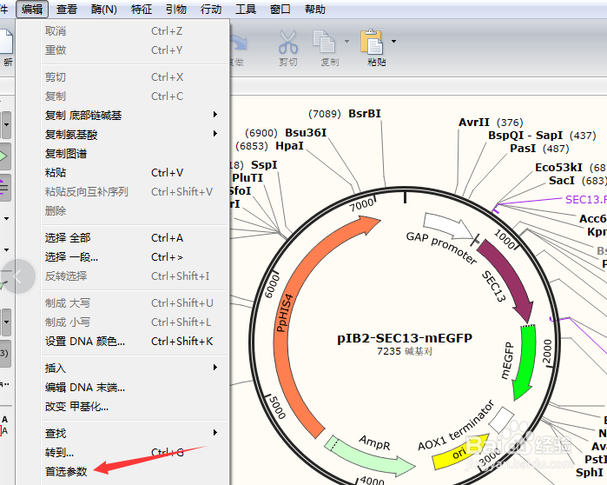The width and height of the screenshot is (607, 485).
Task: Open the top side-toolbar dropdown arrow
Action: (x=7, y=125)
